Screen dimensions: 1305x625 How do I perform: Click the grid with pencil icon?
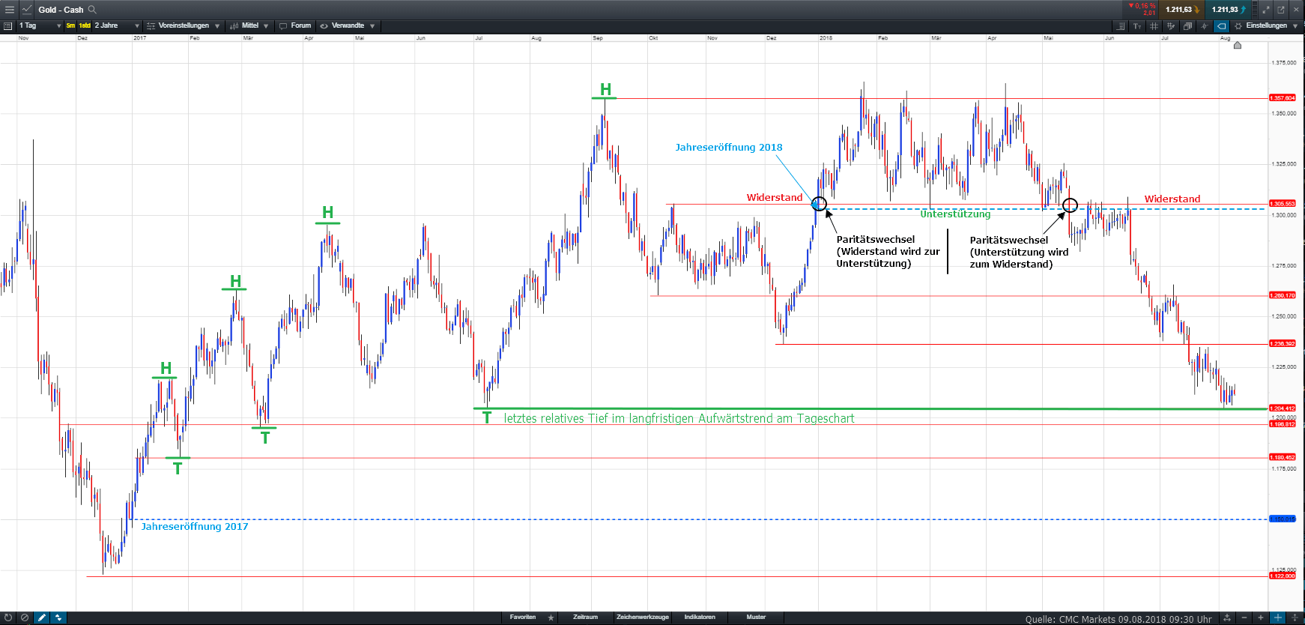pyautogui.click(x=1171, y=25)
